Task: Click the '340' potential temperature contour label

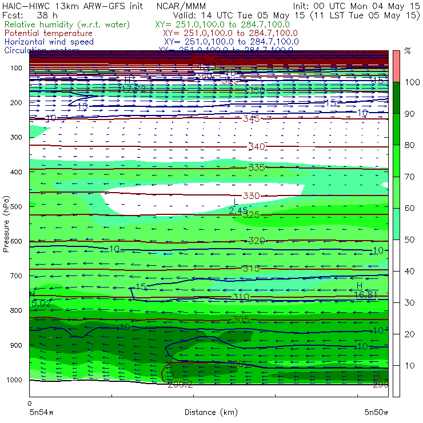Action: click(x=257, y=146)
